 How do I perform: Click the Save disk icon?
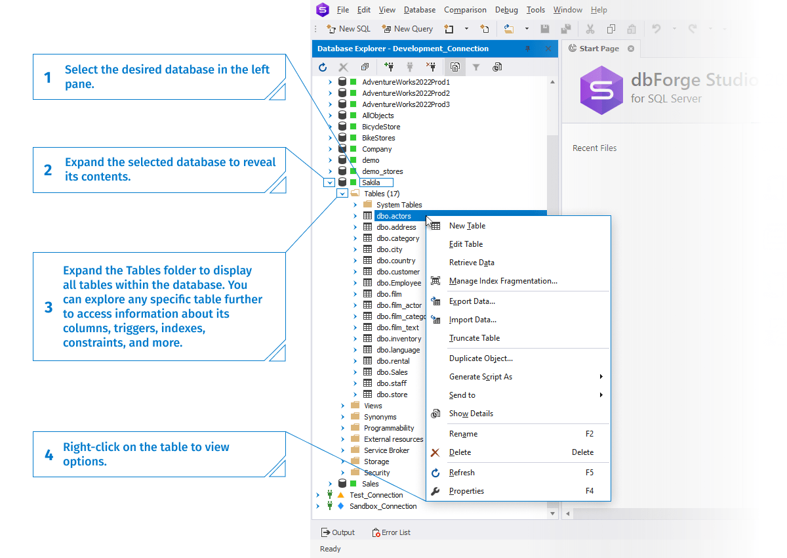tap(544, 29)
